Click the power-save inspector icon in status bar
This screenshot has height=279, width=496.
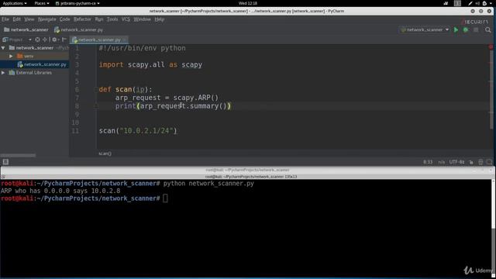coord(480,162)
